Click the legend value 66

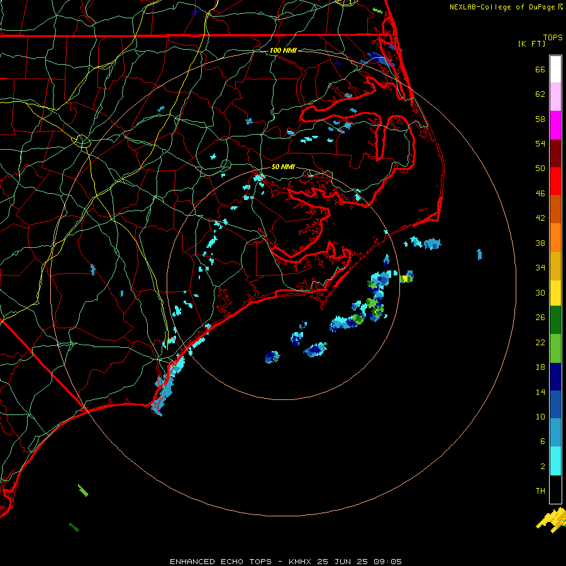tap(540, 70)
